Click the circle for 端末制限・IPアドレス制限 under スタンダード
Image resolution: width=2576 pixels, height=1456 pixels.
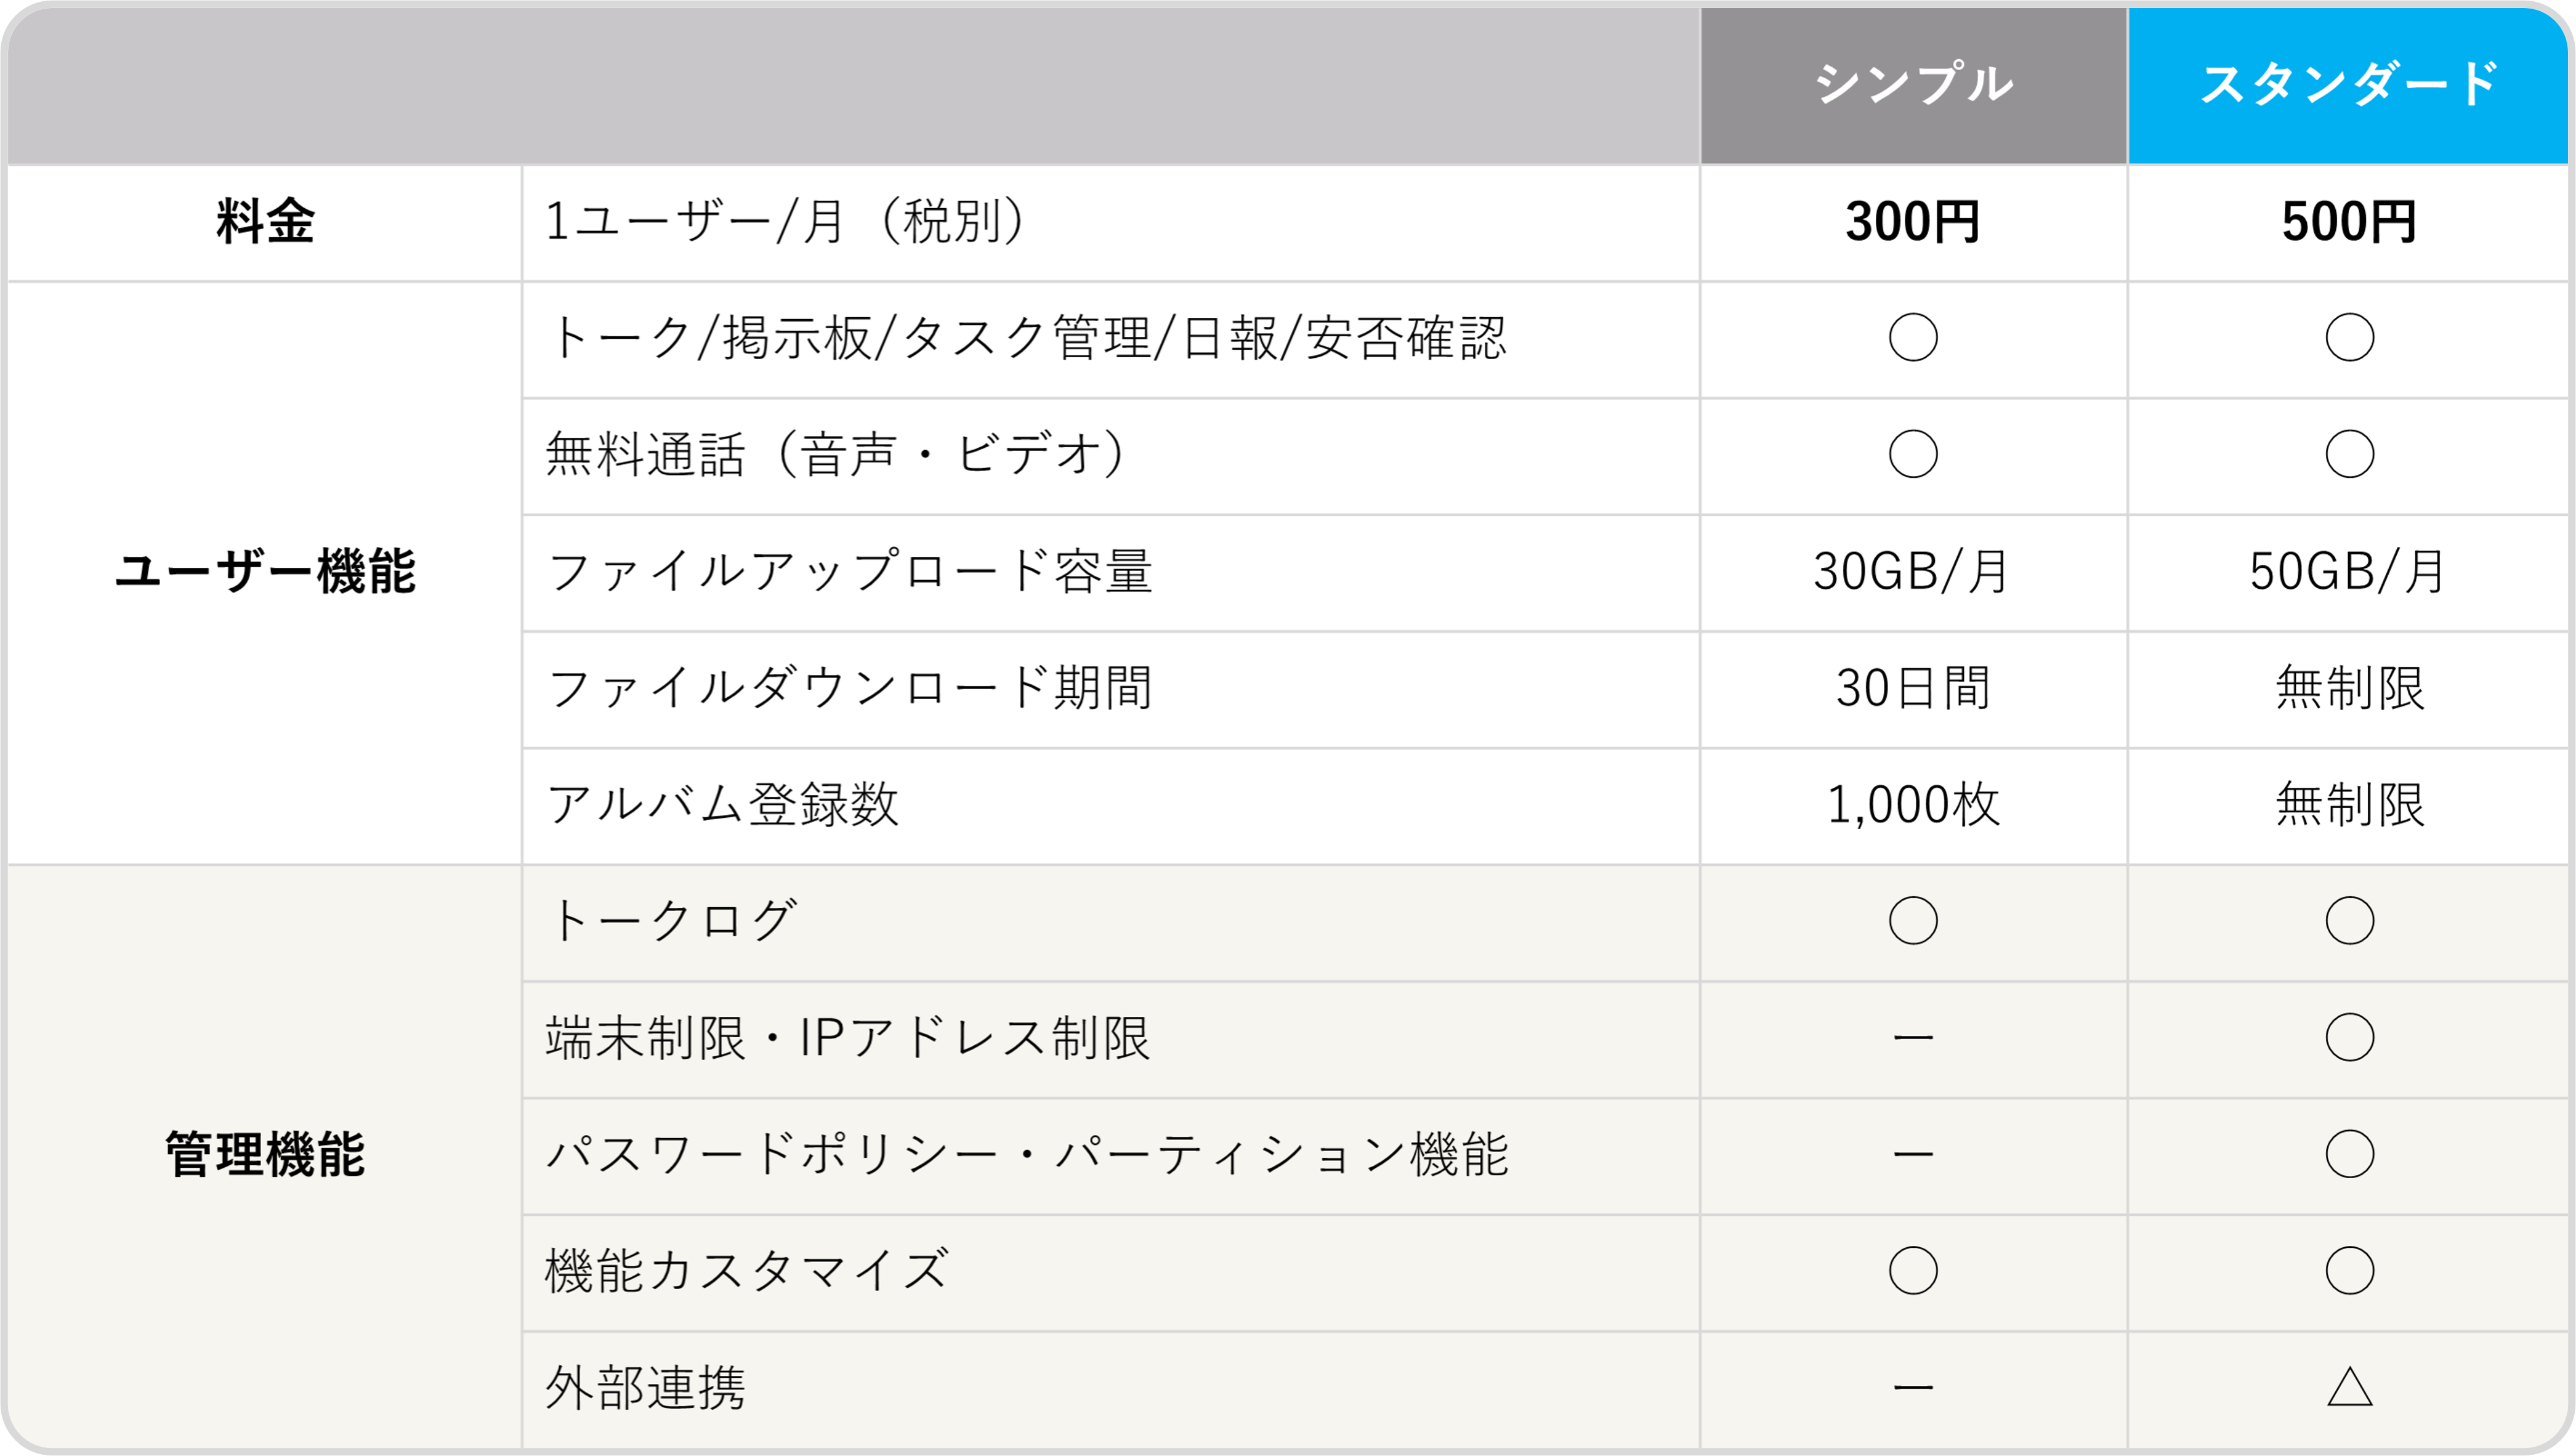tap(2349, 1037)
